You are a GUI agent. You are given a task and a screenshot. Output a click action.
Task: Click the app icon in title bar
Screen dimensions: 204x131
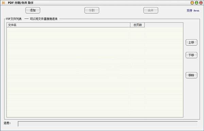tap(3, 3)
